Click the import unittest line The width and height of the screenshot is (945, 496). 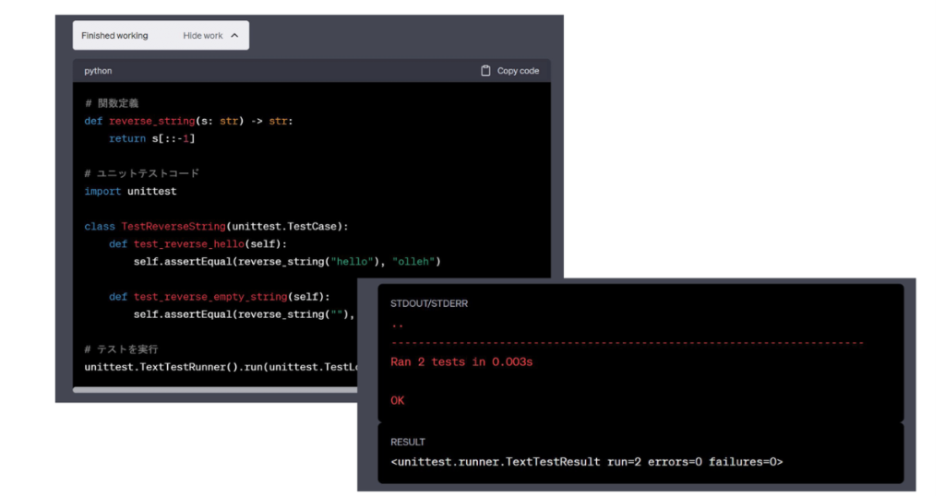pyautogui.click(x=130, y=191)
